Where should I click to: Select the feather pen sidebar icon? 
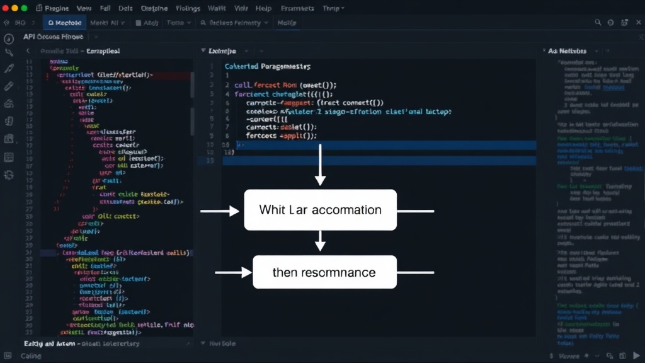tap(9, 68)
